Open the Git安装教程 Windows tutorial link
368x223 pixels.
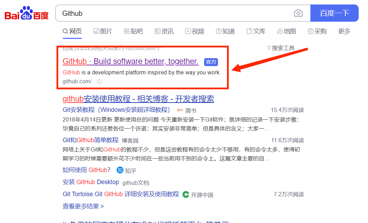[117, 110]
